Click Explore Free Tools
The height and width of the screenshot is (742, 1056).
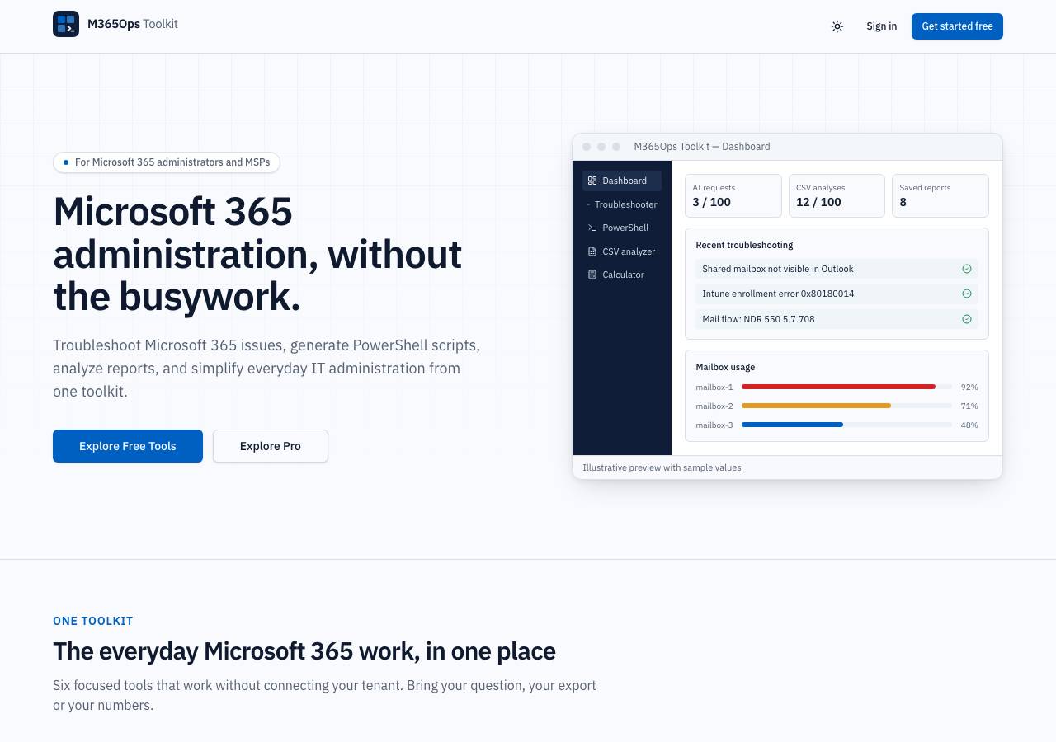128,446
